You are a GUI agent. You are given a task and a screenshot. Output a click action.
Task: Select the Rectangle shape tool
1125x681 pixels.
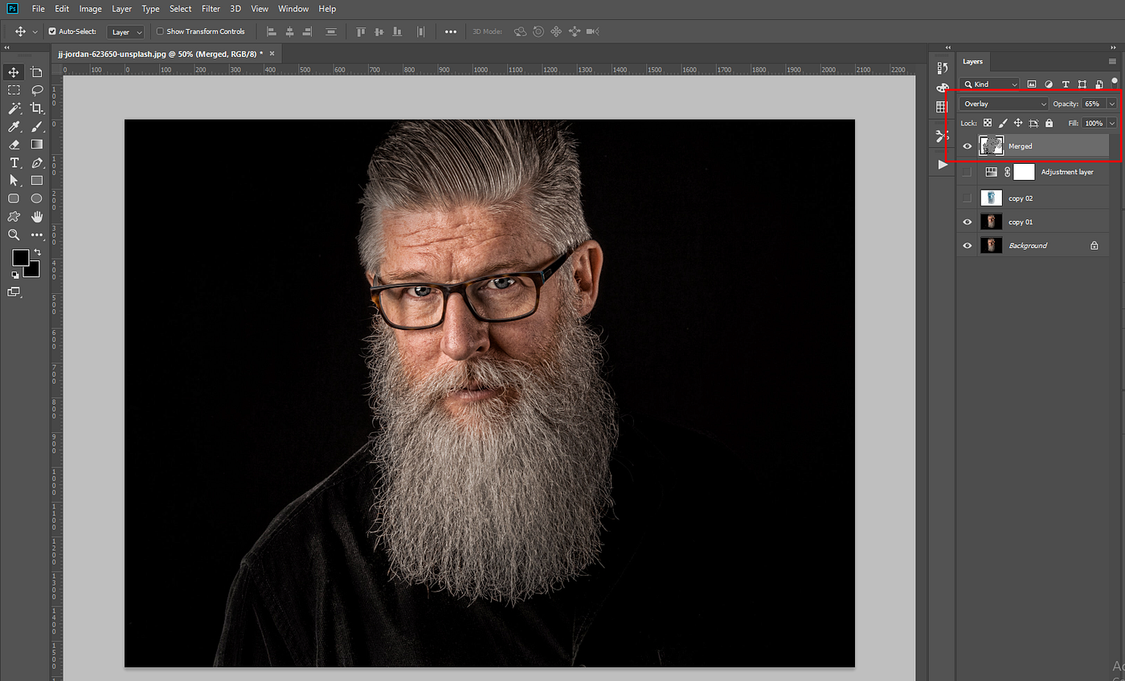point(36,181)
